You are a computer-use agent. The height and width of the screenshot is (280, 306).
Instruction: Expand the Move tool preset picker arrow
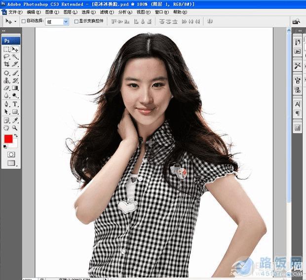[15, 21]
